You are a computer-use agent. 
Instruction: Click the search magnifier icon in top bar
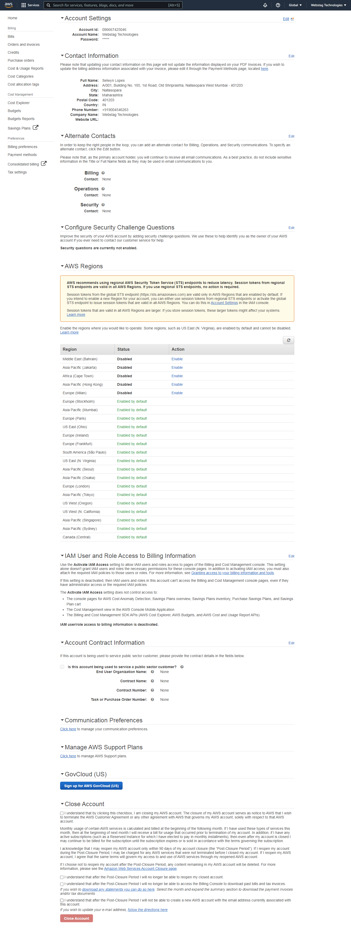(x=48, y=5)
